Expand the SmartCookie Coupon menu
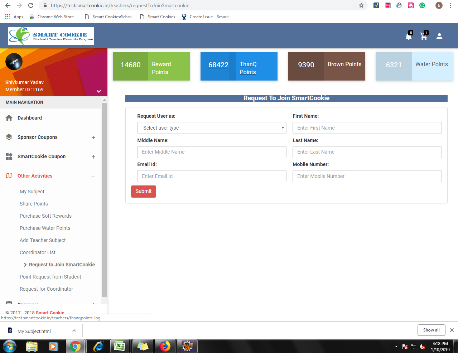Viewport: 458px width, 353px height. [93, 157]
